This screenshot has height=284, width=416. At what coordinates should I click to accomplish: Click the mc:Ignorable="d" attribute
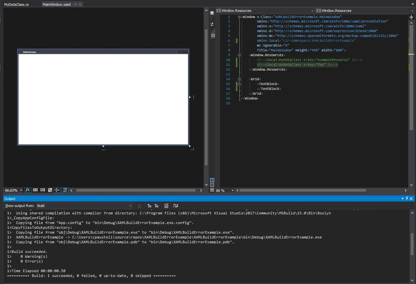click(x=273, y=46)
